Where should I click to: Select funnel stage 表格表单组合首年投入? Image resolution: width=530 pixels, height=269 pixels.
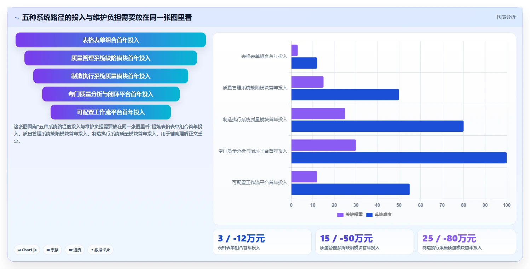(x=111, y=40)
